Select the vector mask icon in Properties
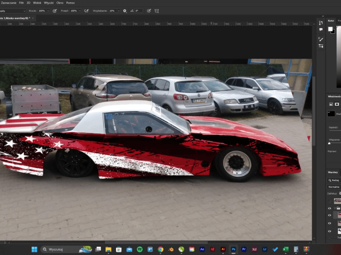The image size is (341, 255). 337,104
